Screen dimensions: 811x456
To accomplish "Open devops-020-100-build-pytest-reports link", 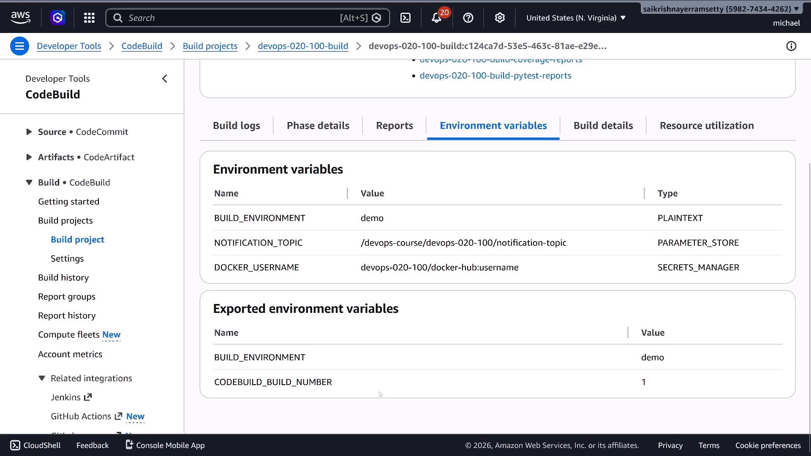I will (x=495, y=76).
